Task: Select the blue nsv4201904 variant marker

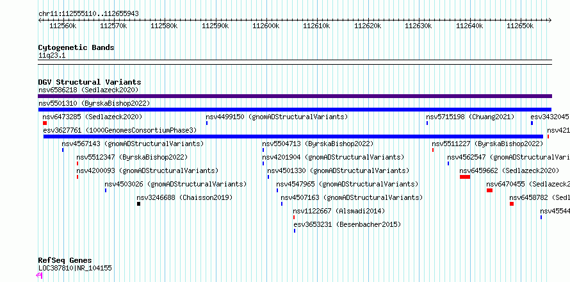Action: click(x=263, y=163)
